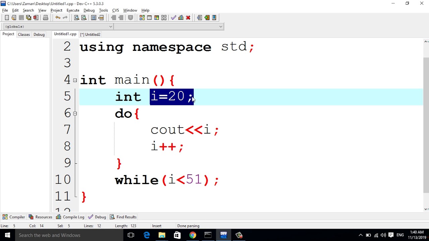Screen dimensions: 429x241
Task: Open Google Chrome from the taskbar
Action: pyautogui.click(x=192, y=235)
